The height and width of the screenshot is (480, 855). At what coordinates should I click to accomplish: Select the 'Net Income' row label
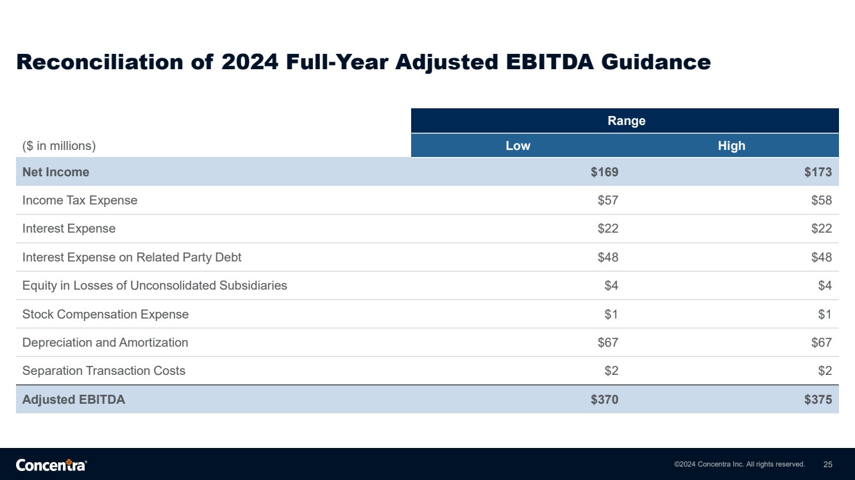[x=56, y=172]
